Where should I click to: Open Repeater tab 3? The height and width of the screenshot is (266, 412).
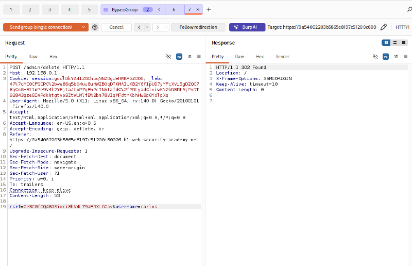[50, 10]
